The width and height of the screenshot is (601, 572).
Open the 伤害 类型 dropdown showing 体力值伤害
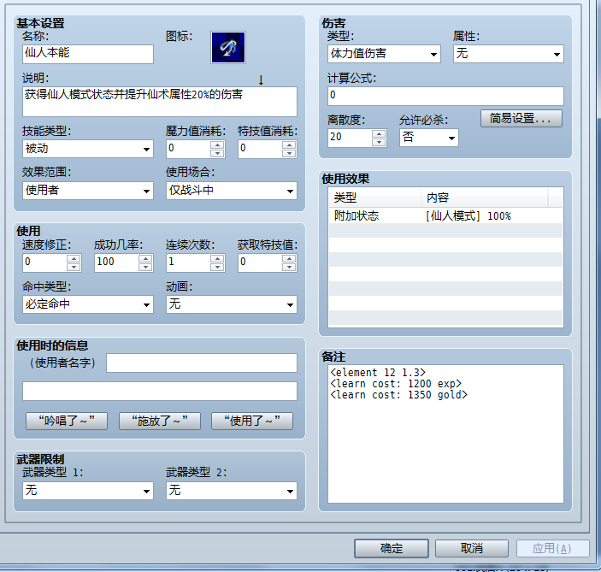pos(384,54)
